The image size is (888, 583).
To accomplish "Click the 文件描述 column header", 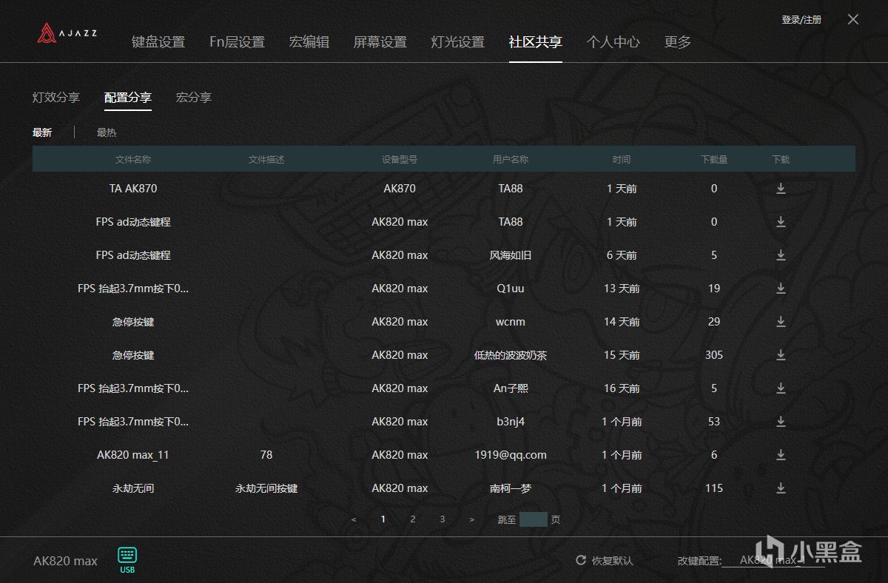I will point(266,159).
